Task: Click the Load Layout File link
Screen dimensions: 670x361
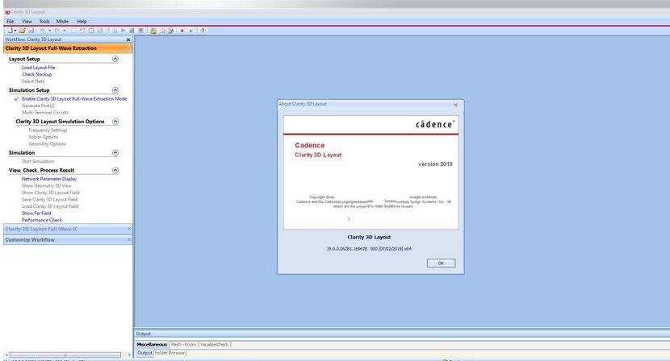Action: tap(39, 68)
